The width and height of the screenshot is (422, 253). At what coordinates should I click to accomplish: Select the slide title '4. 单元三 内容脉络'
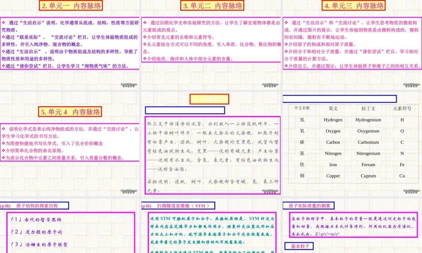click(x=353, y=5)
